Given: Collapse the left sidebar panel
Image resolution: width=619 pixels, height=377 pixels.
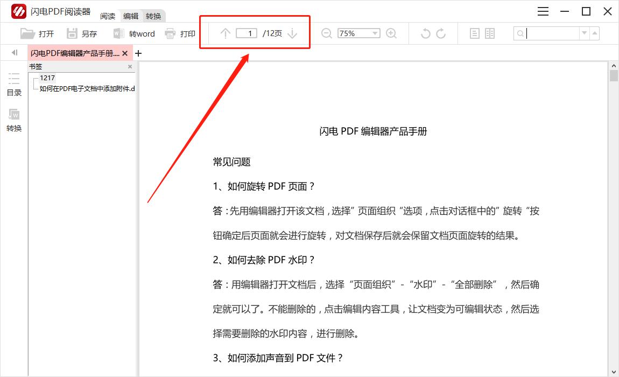Looking at the screenshot, I should click(x=14, y=53).
